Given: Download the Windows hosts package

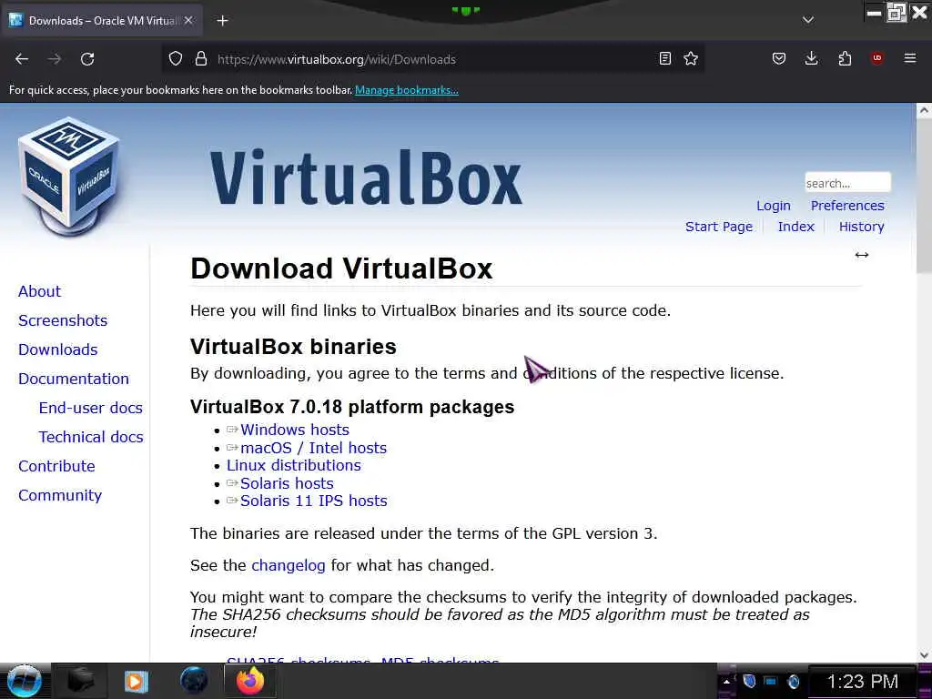Looking at the screenshot, I should [x=294, y=430].
